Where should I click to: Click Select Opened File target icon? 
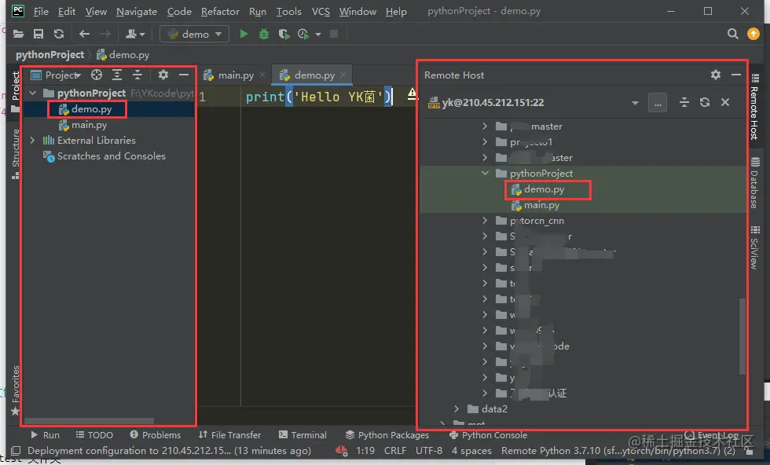click(x=96, y=75)
